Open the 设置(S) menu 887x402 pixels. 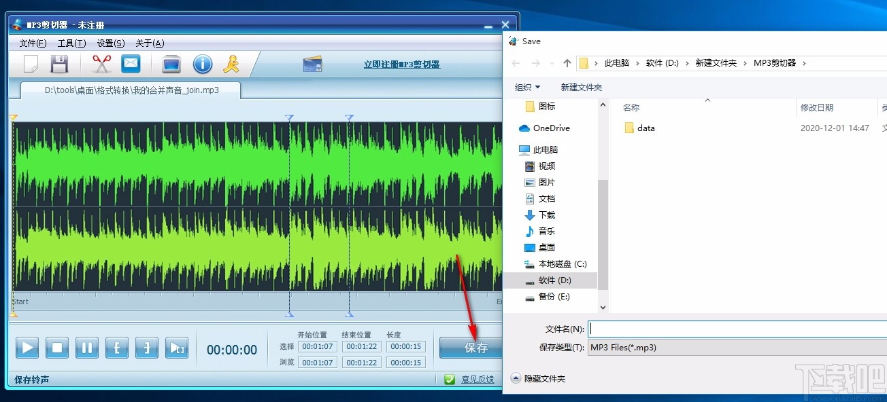110,43
